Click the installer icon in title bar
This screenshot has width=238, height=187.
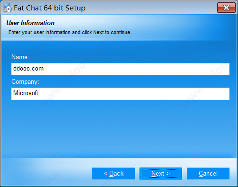7,8
